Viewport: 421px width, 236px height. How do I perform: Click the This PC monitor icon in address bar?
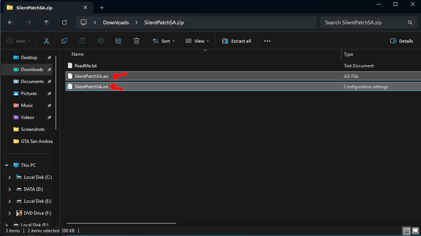click(84, 22)
